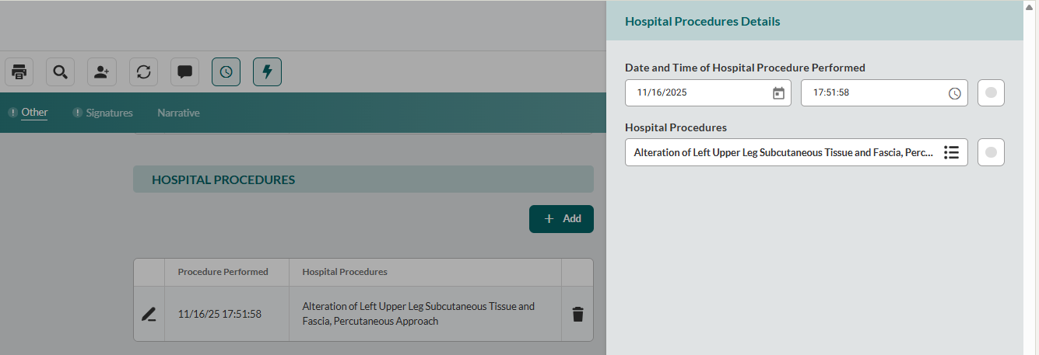Delete the procedure row with trash icon

pyautogui.click(x=577, y=315)
